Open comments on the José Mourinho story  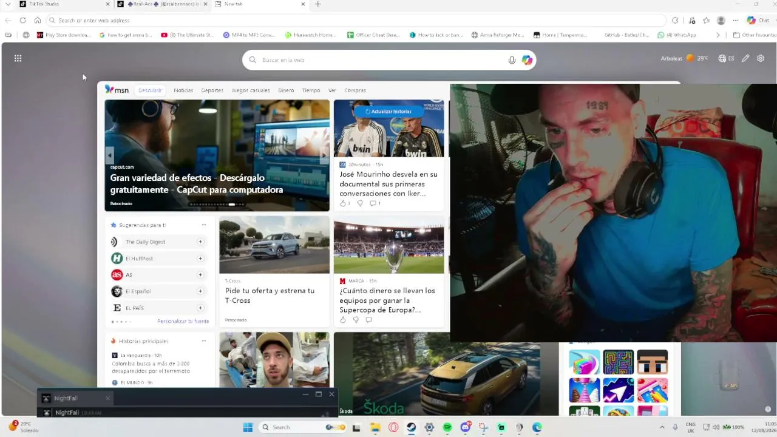373,203
